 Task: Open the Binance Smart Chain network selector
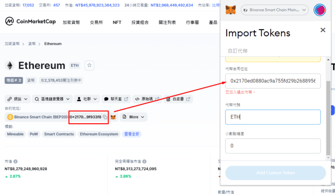click(x=274, y=10)
